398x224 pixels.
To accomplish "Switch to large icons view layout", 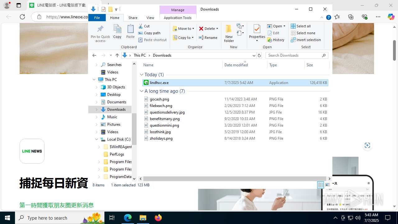I will tap(327, 185).
